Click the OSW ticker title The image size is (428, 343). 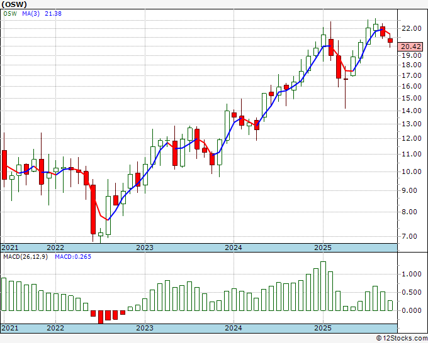click(14, 4)
